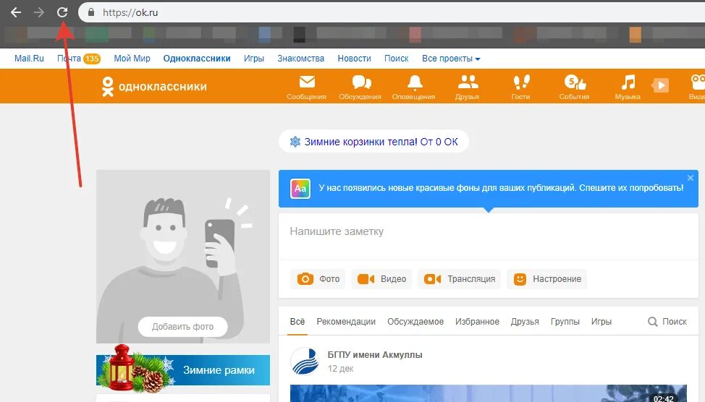
Task: Add a video with the Видео button
Action: click(x=381, y=279)
